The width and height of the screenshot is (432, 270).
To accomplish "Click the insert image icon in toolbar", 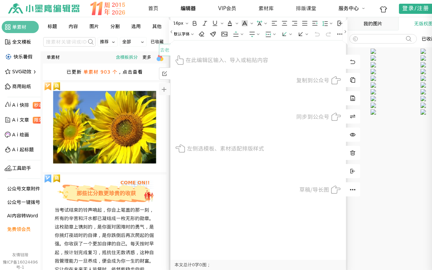I will click(224, 34).
